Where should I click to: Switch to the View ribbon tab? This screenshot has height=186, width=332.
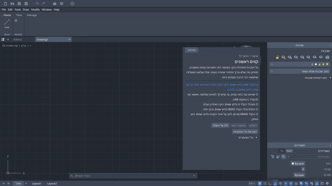tap(19, 15)
